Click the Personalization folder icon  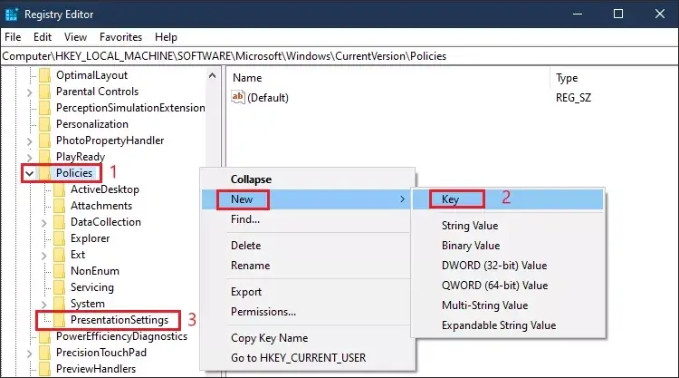(44, 124)
